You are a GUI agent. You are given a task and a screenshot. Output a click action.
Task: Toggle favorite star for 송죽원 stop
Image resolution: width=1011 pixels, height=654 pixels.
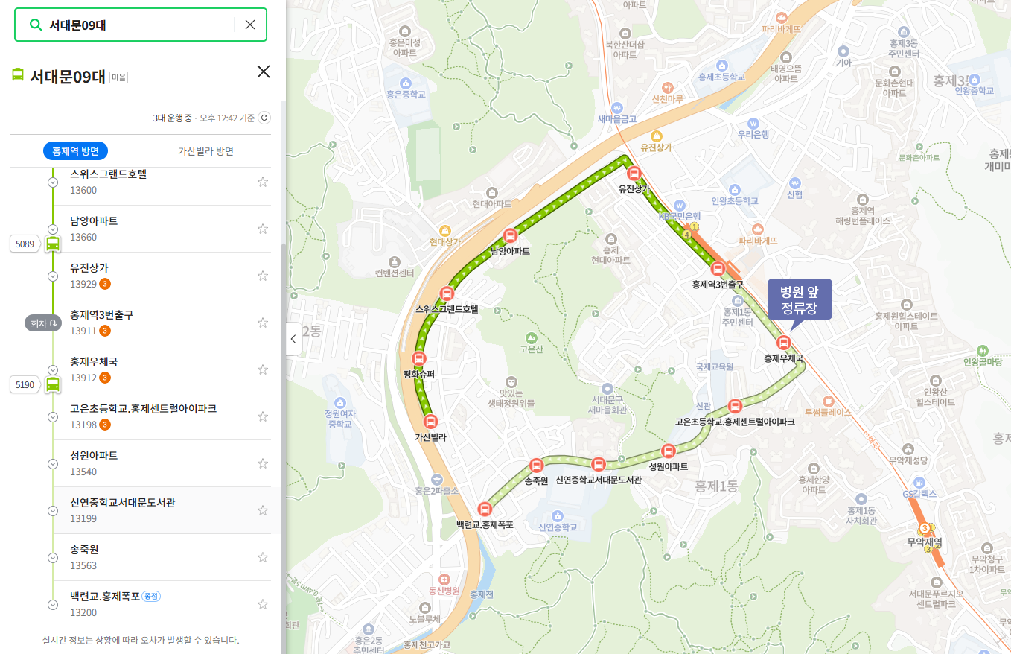[262, 557]
